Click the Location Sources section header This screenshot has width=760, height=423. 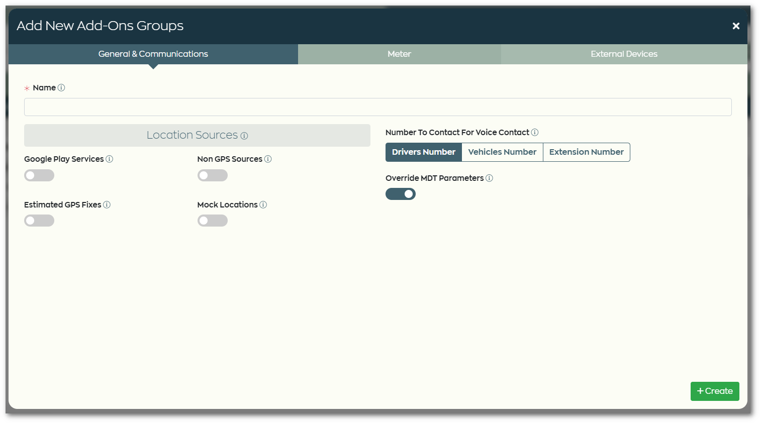[x=197, y=135]
